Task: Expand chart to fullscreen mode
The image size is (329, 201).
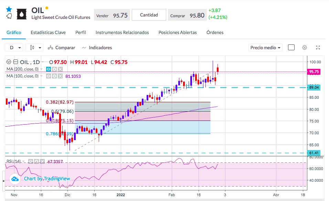Action: coord(318,47)
